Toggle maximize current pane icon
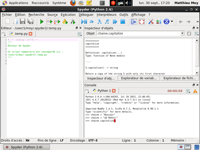The height and width of the screenshot is (150, 200). pyautogui.click(x=134, y=21)
